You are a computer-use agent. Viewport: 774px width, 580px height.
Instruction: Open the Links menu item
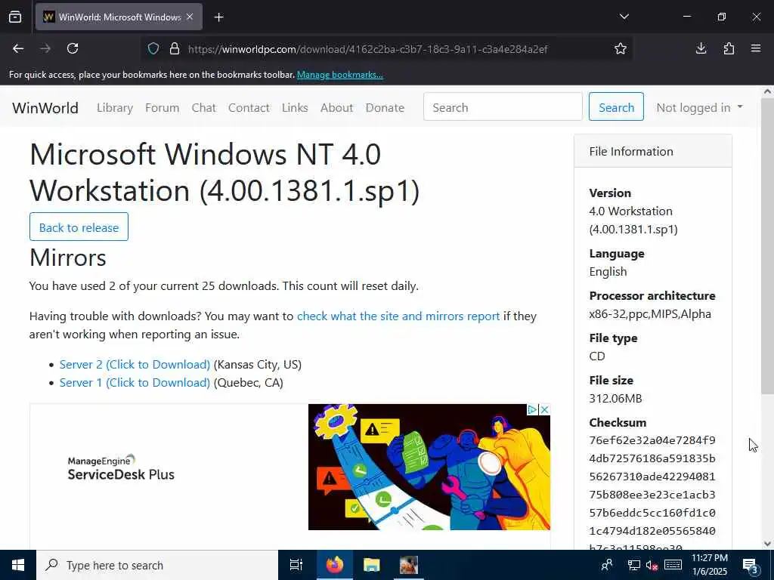coord(295,107)
